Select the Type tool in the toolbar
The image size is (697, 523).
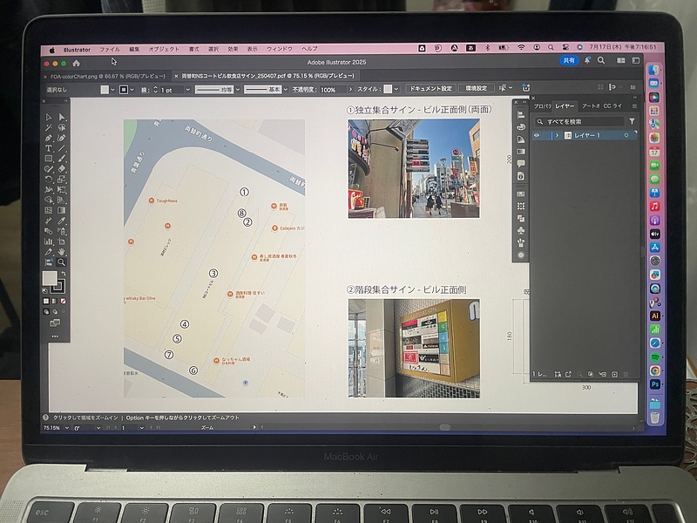[49, 148]
